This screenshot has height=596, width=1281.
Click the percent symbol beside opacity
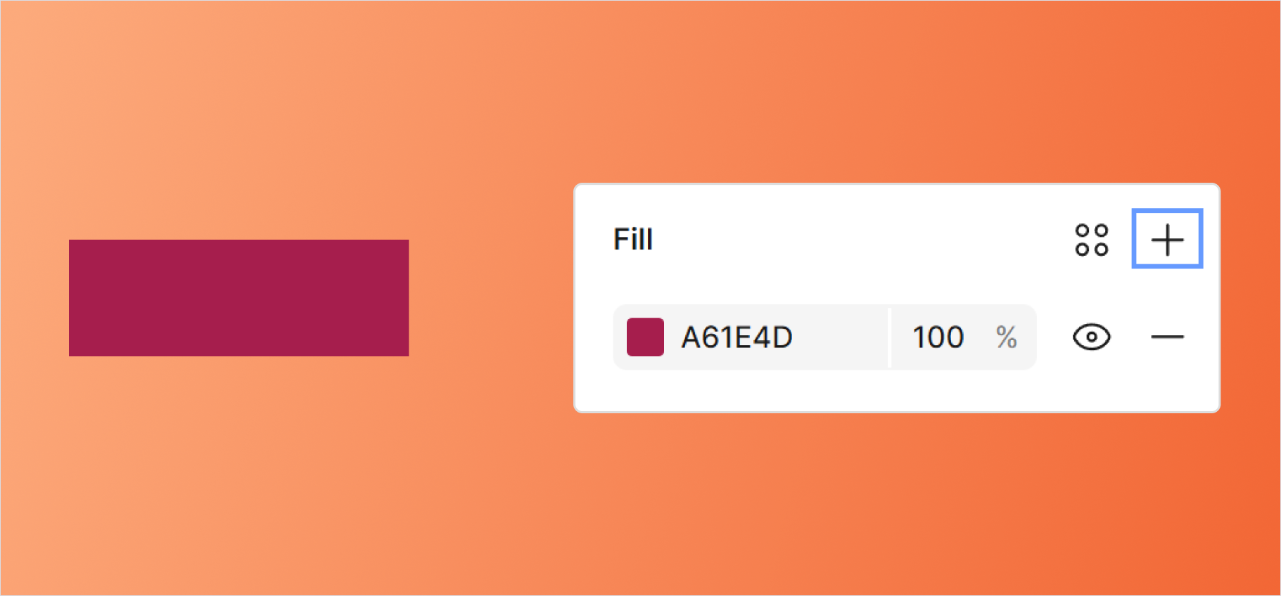[x=1007, y=337]
